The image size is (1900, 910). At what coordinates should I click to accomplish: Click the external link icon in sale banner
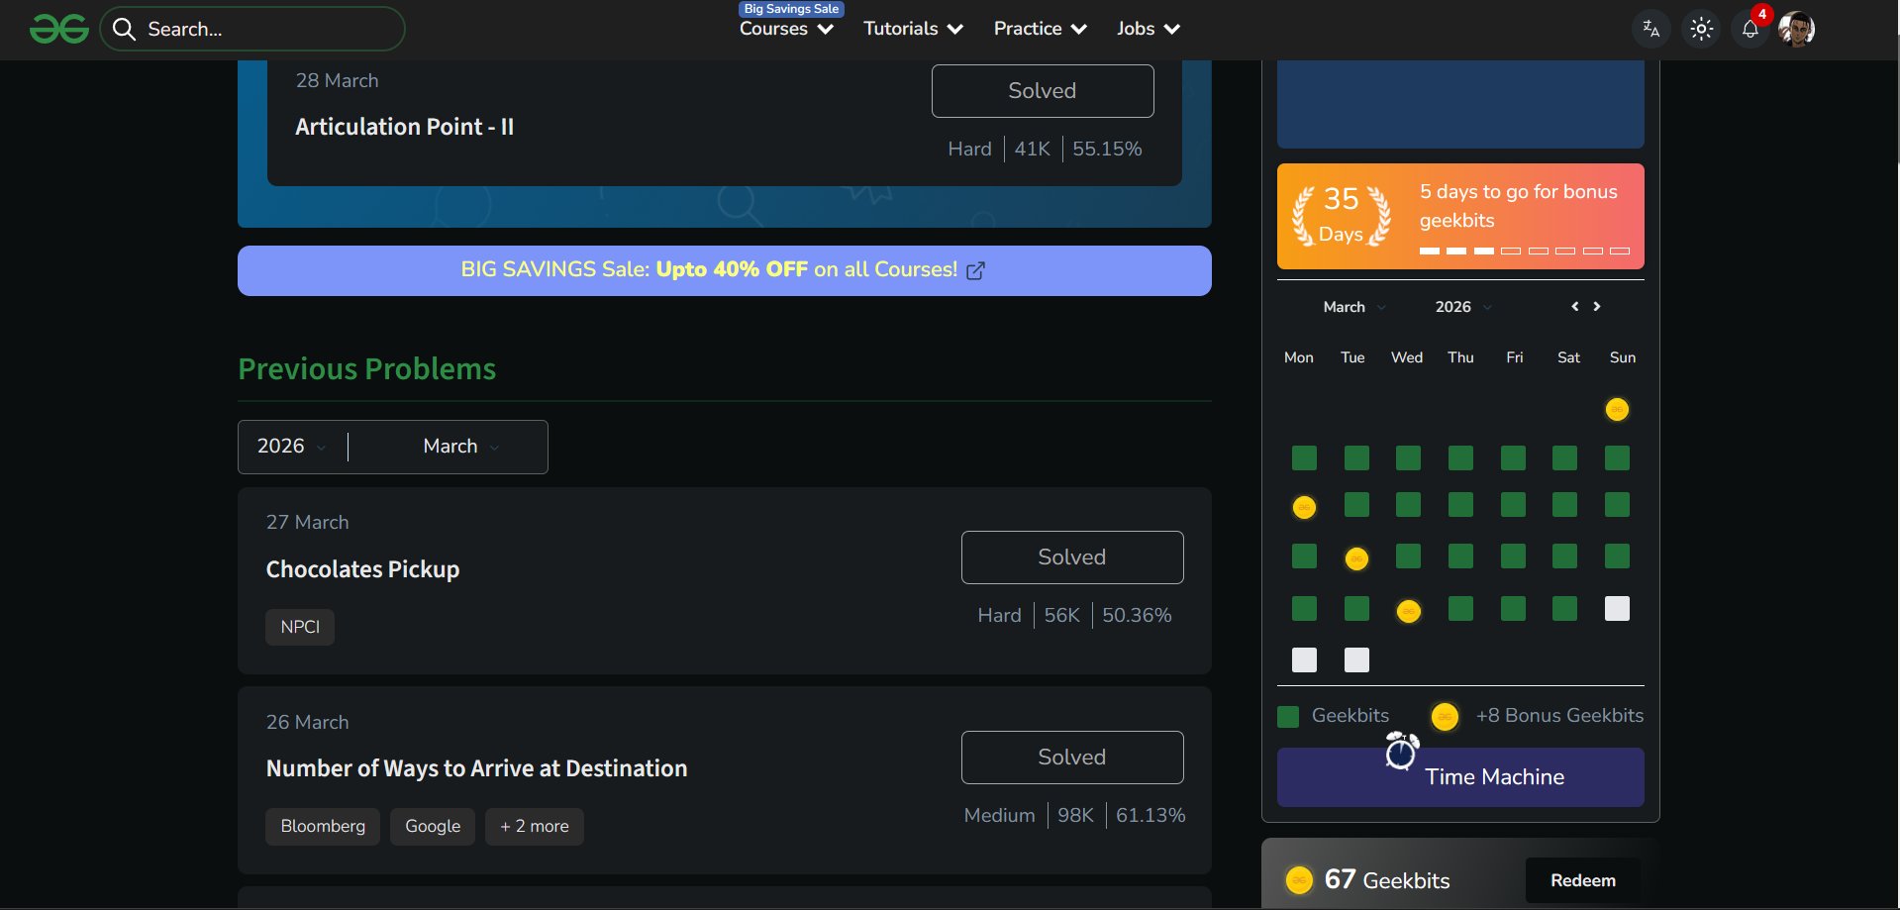(x=975, y=270)
